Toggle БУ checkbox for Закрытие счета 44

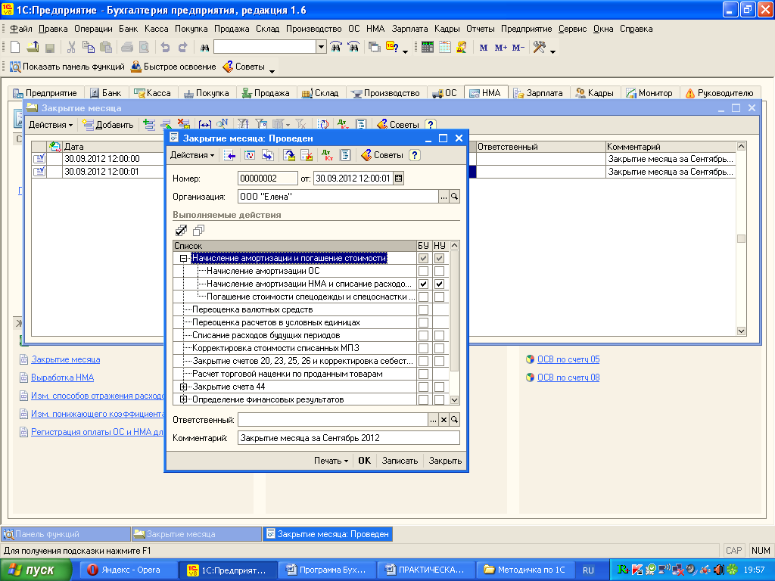point(423,387)
